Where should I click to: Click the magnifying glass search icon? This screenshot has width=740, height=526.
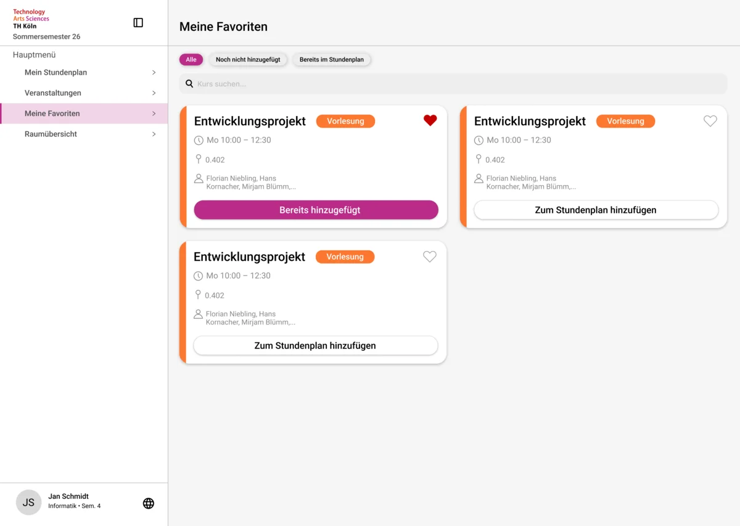pos(189,84)
